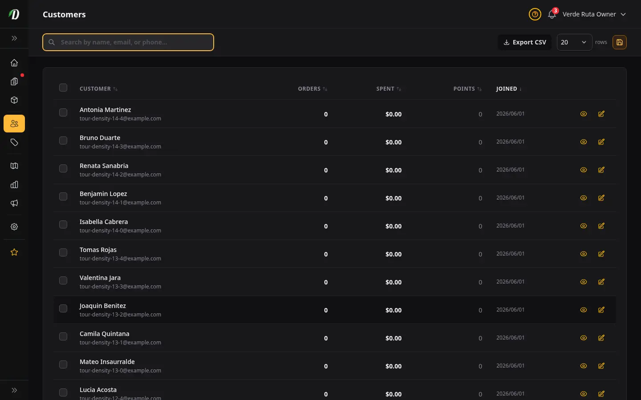
Task: Check the box for Isabella Cabrera
Action: [x=63, y=224]
